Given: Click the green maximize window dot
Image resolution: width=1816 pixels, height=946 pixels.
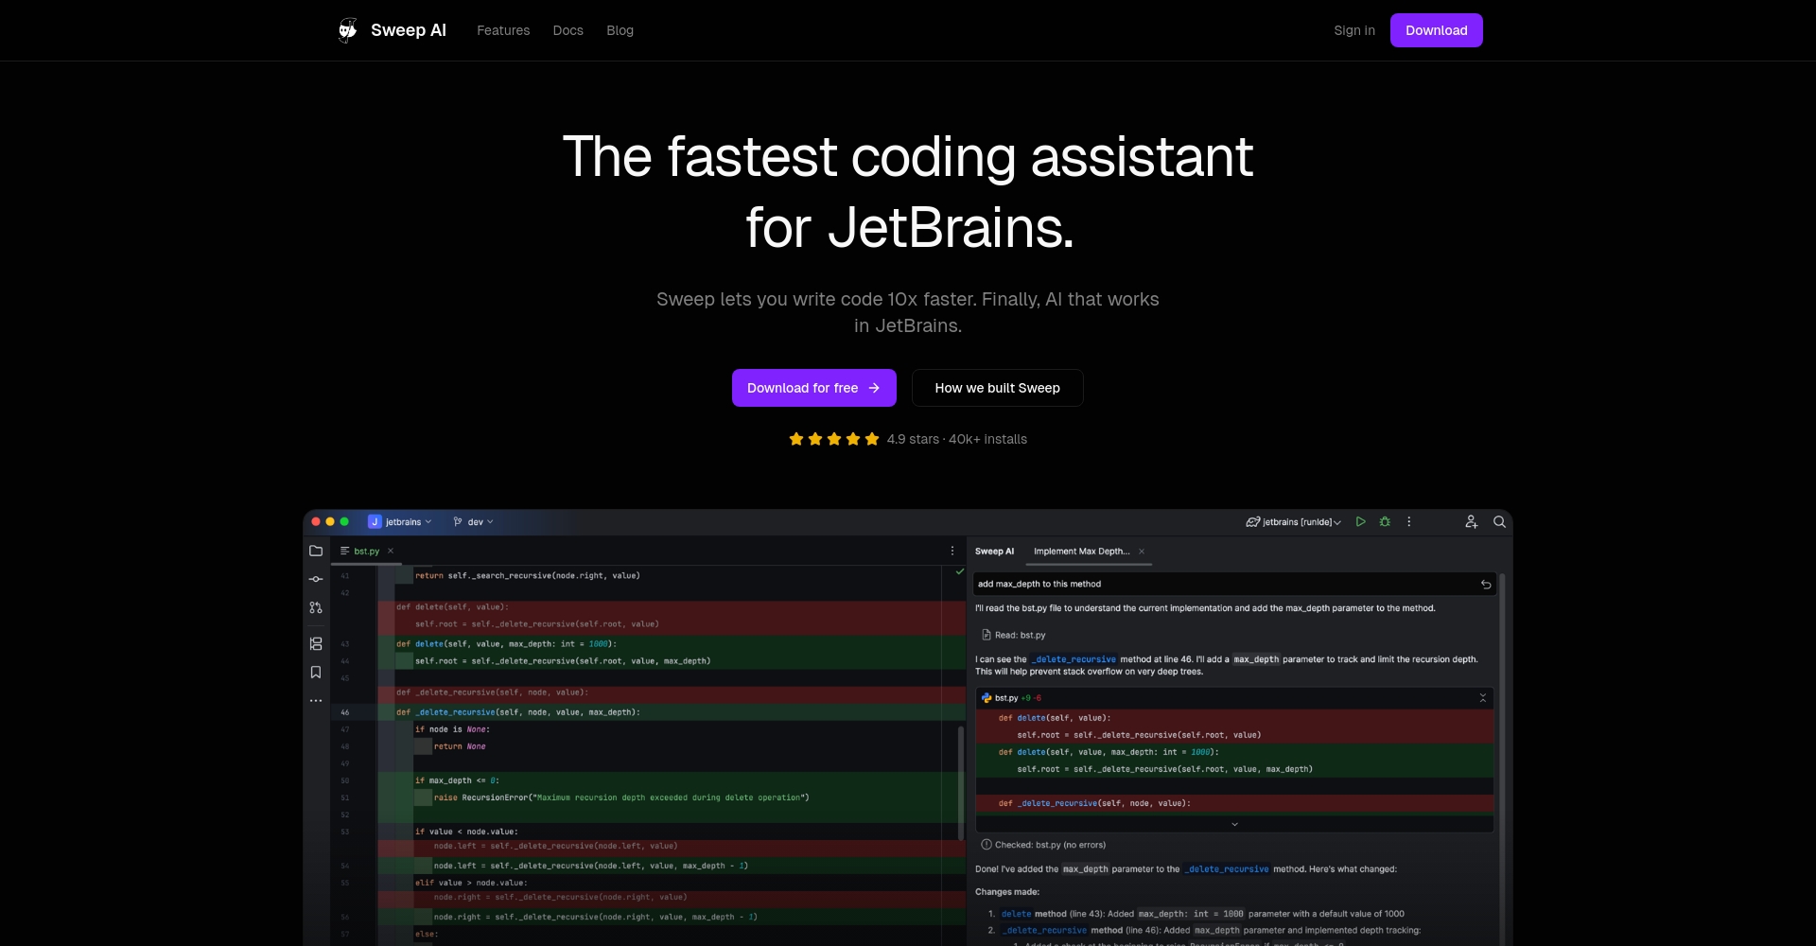Looking at the screenshot, I should click(344, 522).
